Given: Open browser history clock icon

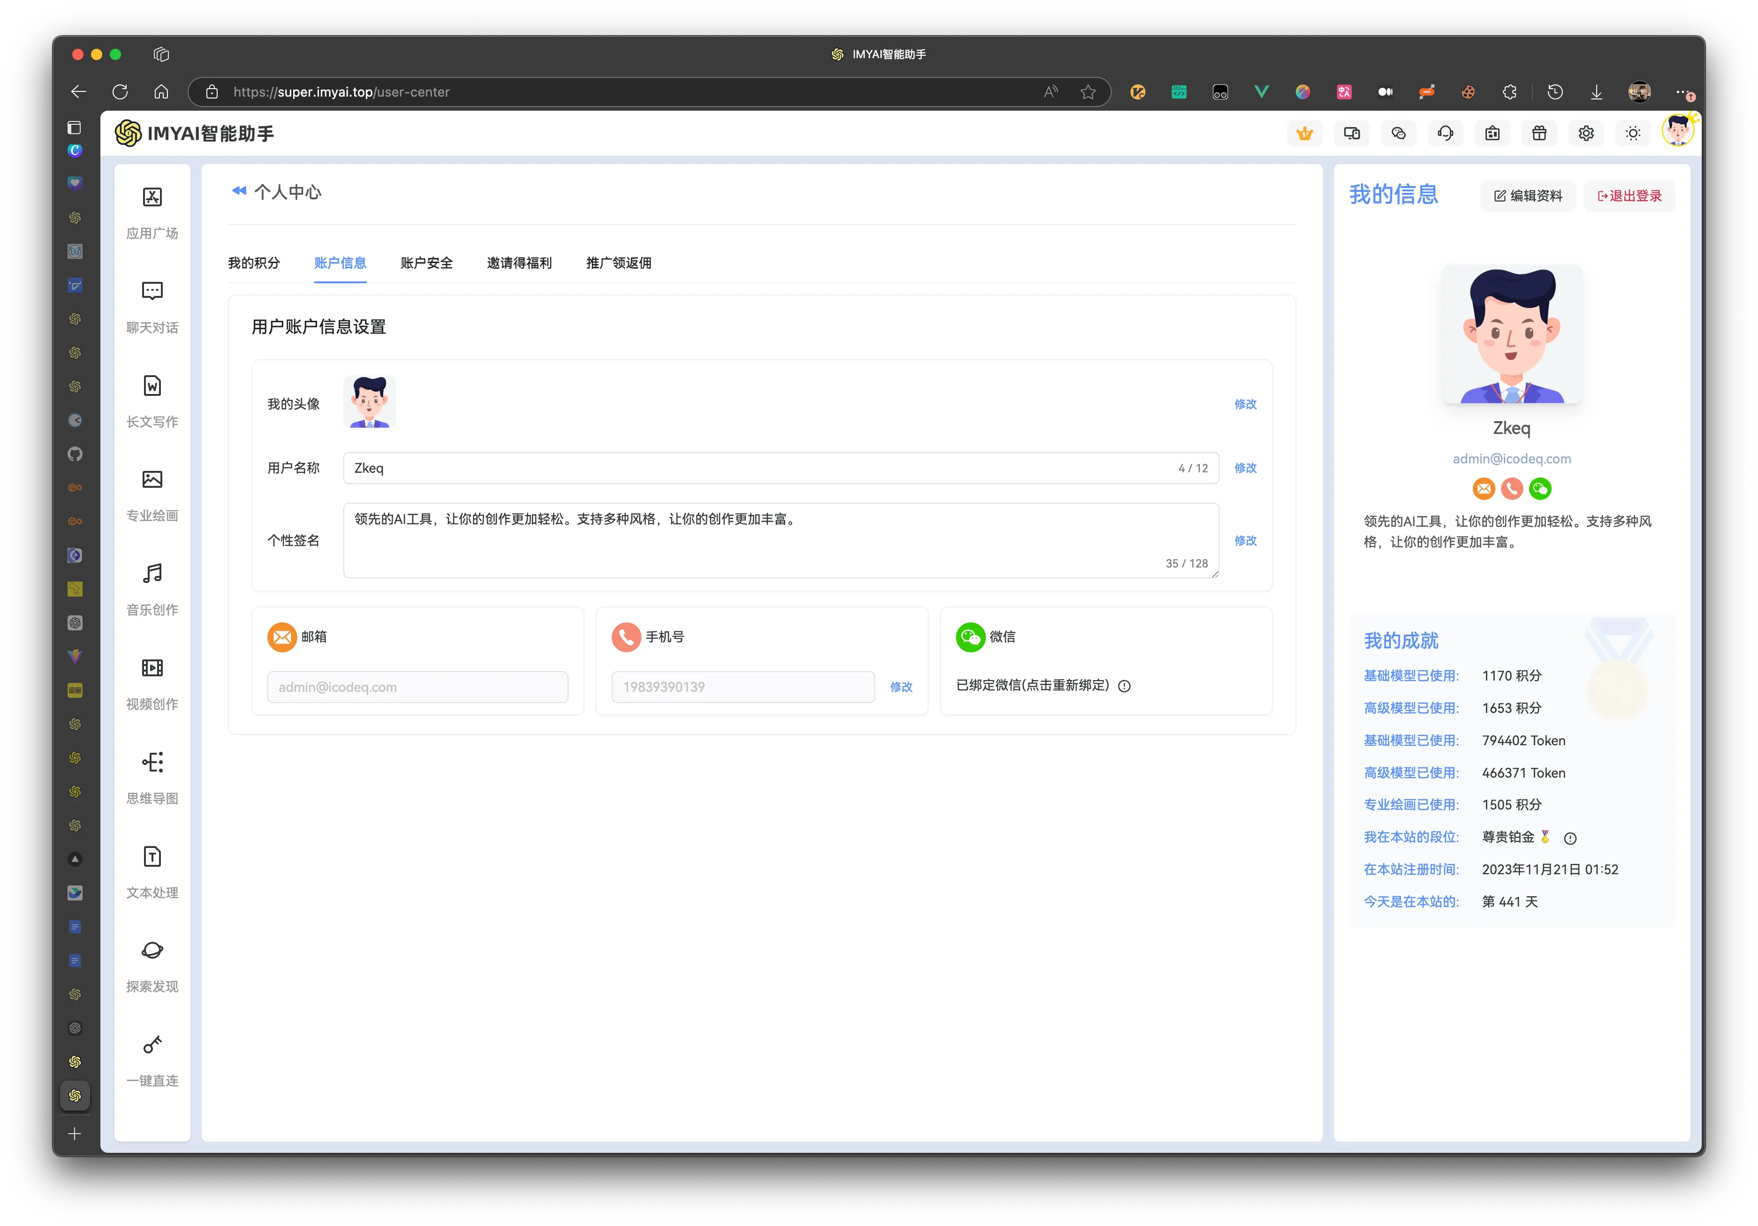Looking at the screenshot, I should point(1555,92).
